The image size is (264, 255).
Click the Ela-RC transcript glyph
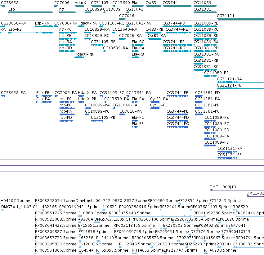pyautogui.click(x=138, y=45)
